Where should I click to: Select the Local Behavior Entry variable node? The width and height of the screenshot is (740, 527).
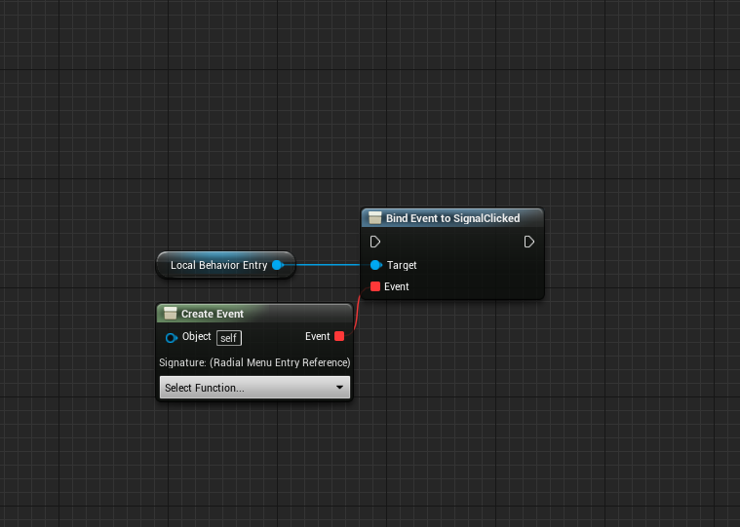pos(218,265)
